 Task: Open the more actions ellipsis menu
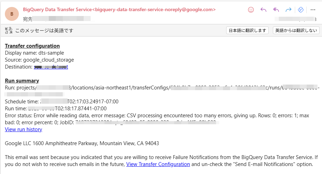[313, 10]
